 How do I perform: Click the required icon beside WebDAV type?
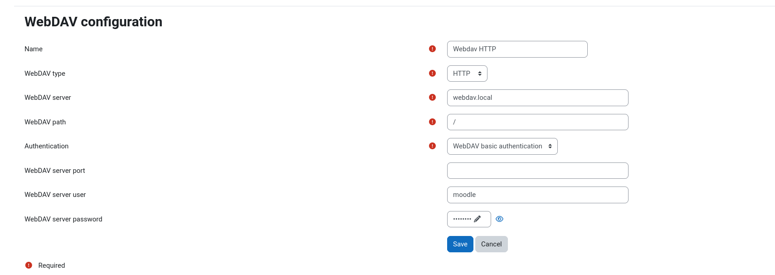pos(432,74)
